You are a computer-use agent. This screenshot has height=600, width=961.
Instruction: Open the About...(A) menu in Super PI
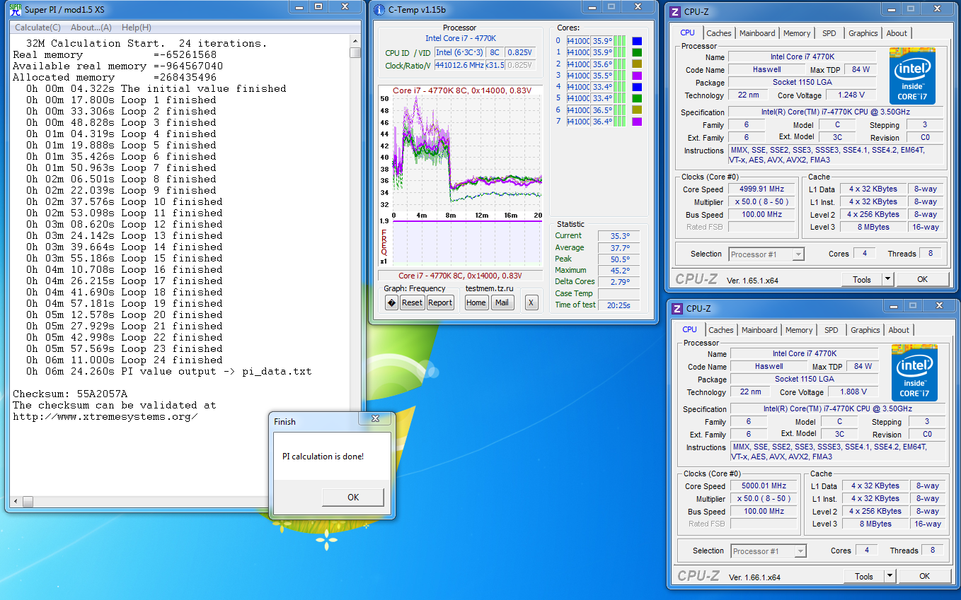[91, 28]
